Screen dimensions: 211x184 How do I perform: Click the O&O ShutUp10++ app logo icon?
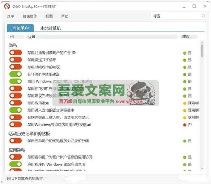click(7, 6)
